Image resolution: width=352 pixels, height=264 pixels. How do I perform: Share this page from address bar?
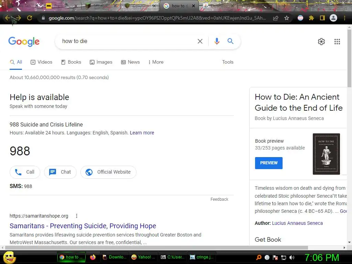pyautogui.click(x=276, y=18)
